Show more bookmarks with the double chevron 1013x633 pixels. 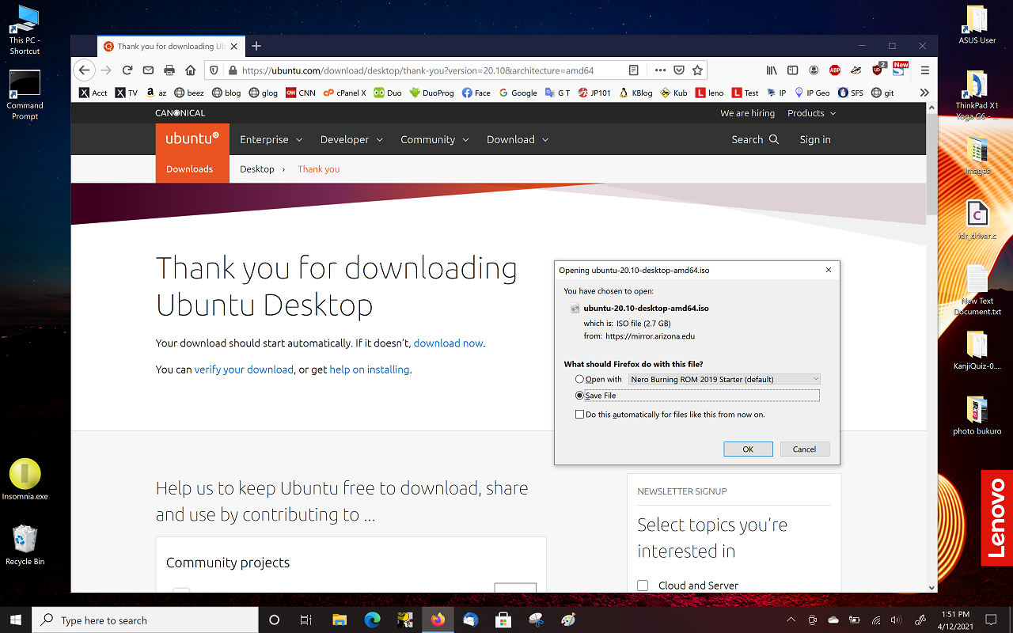[924, 93]
